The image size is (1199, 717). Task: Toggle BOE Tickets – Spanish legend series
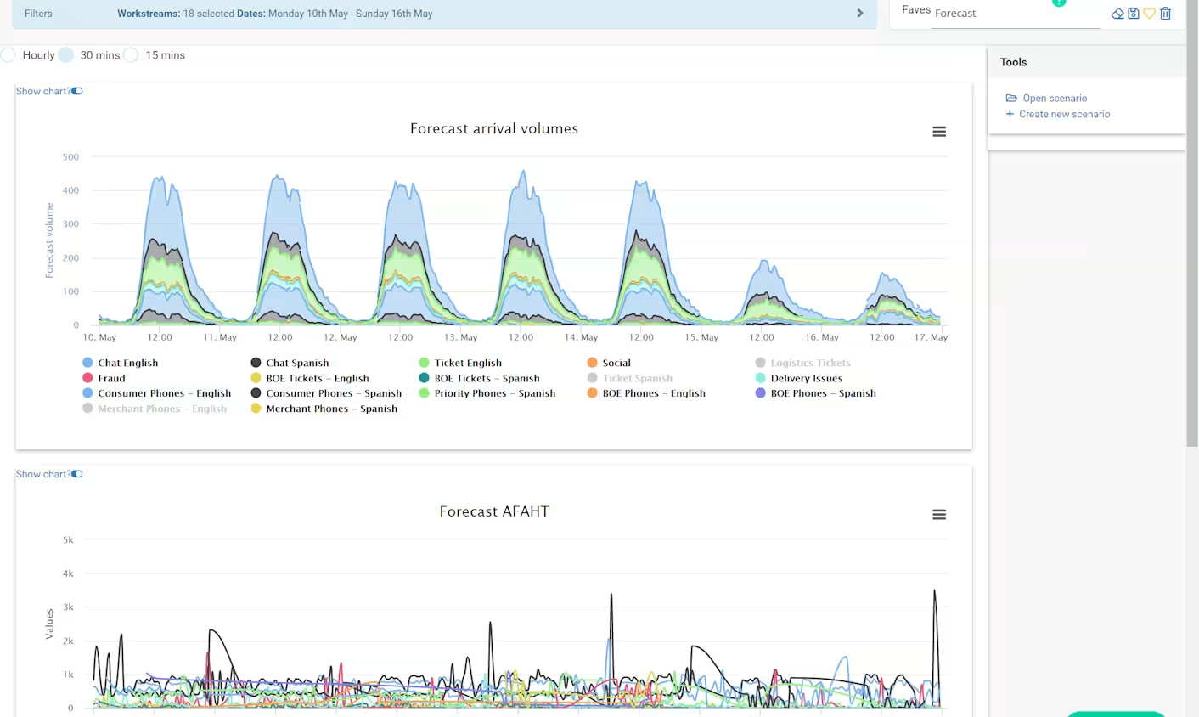[x=479, y=378]
